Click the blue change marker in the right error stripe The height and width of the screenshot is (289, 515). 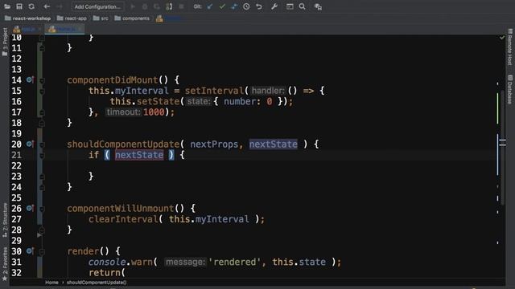[497, 154]
